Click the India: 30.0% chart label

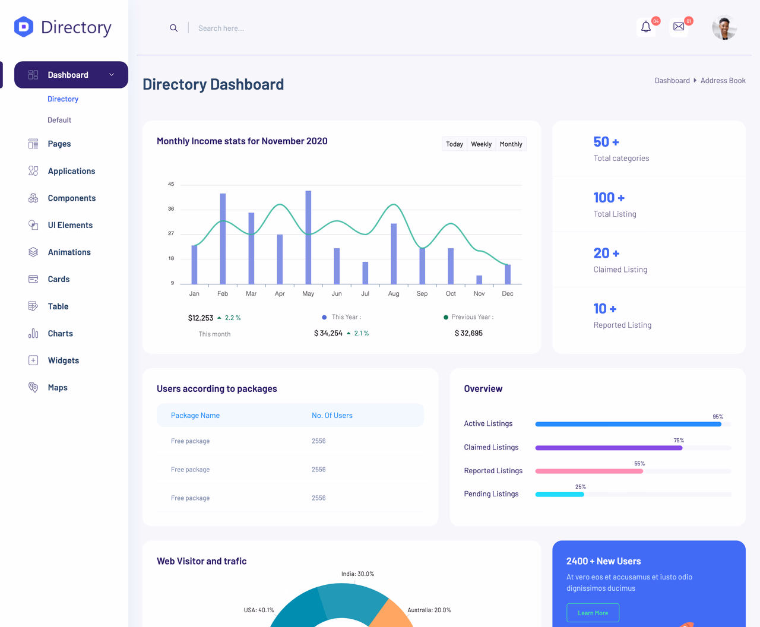(357, 574)
